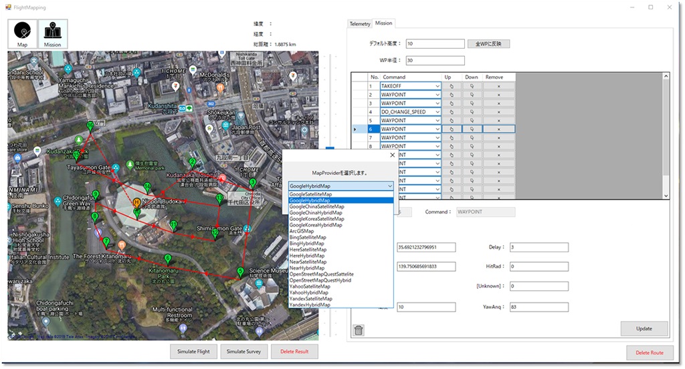Click the Update button
This screenshot has height=369, width=685.
coord(644,328)
